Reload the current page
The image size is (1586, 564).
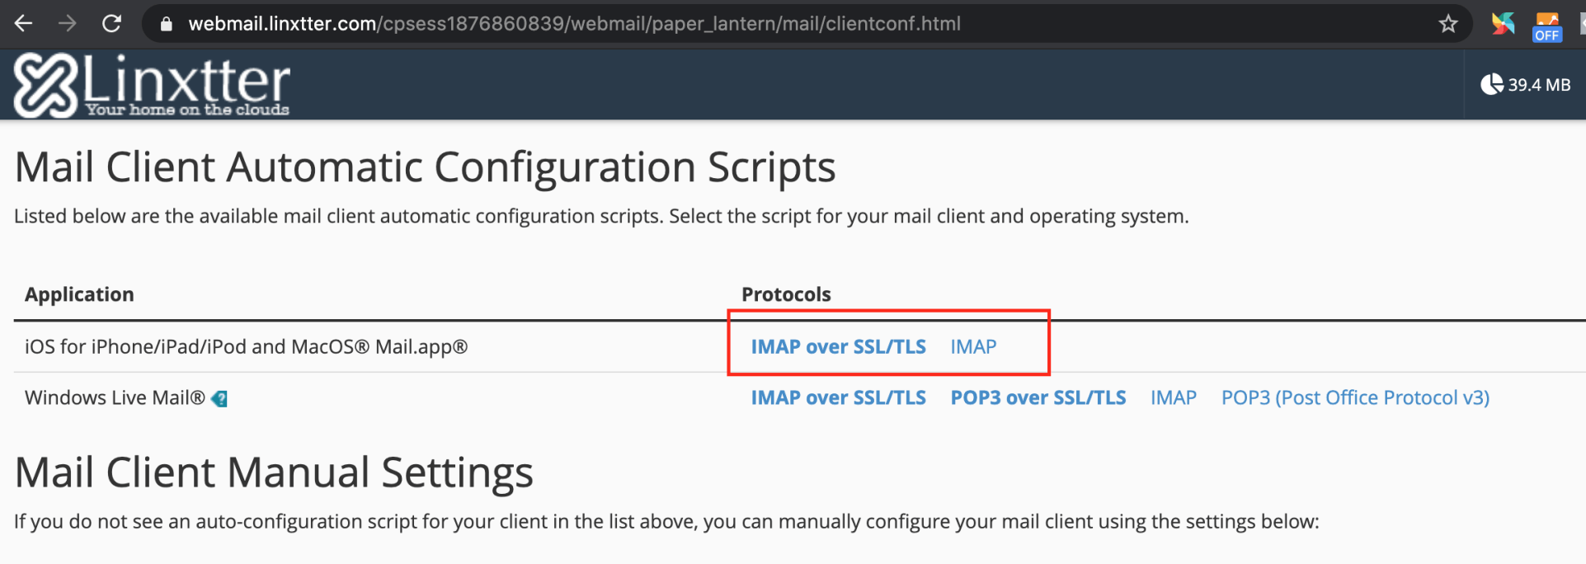[111, 24]
